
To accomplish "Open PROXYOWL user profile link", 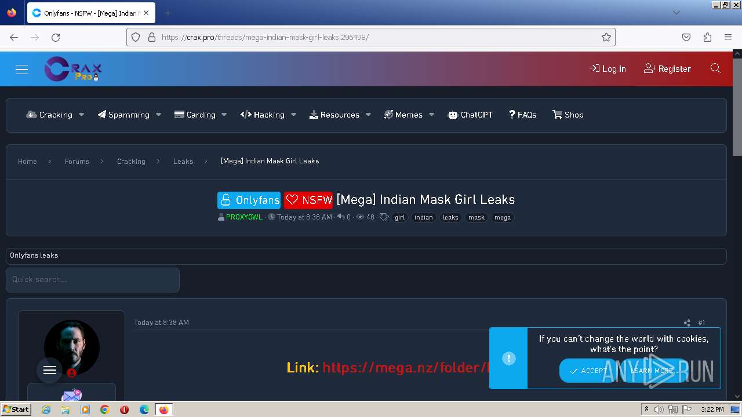I will click(x=244, y=217).
